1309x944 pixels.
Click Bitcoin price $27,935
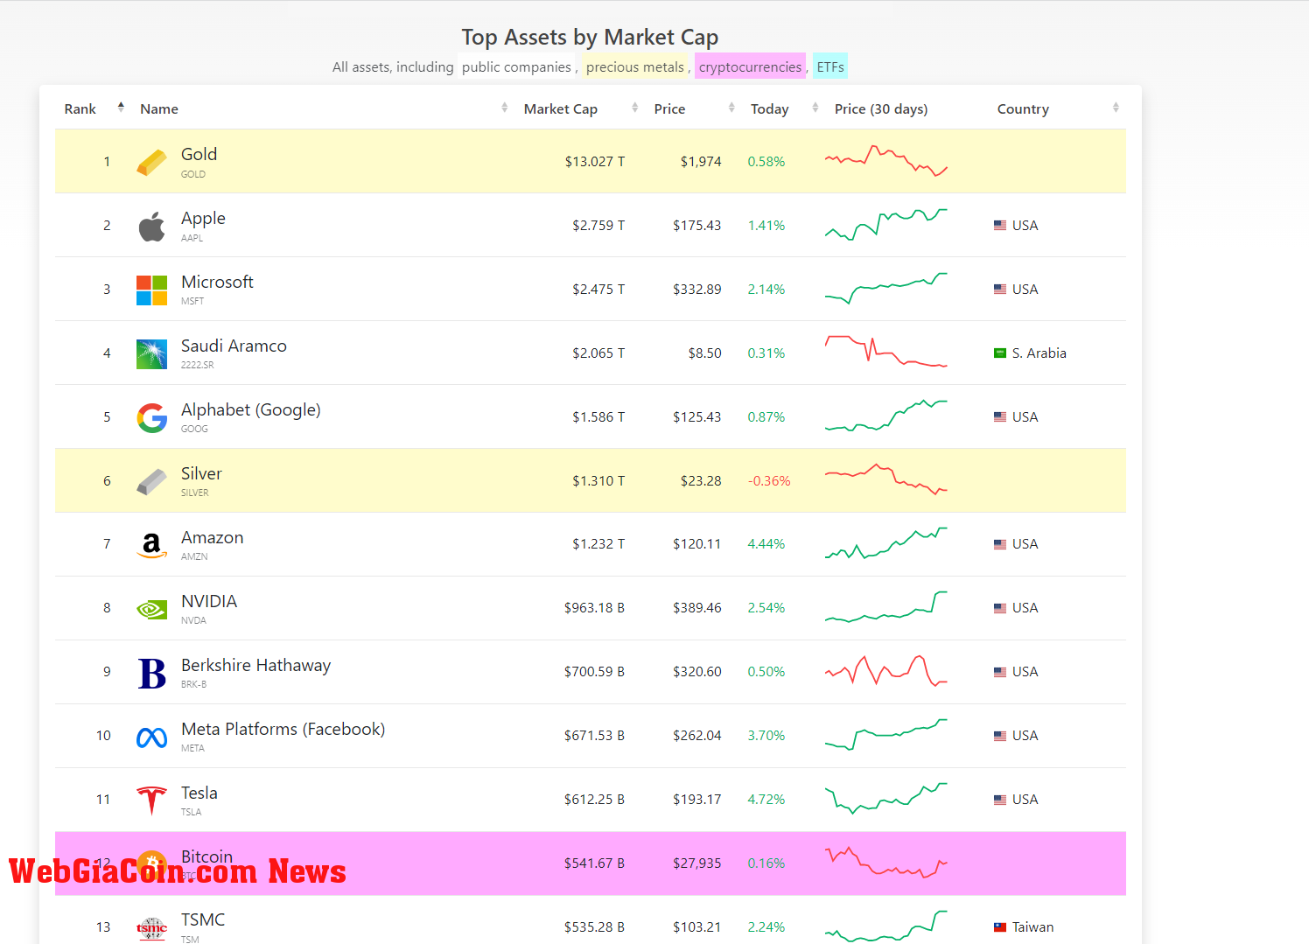[697, 863]
